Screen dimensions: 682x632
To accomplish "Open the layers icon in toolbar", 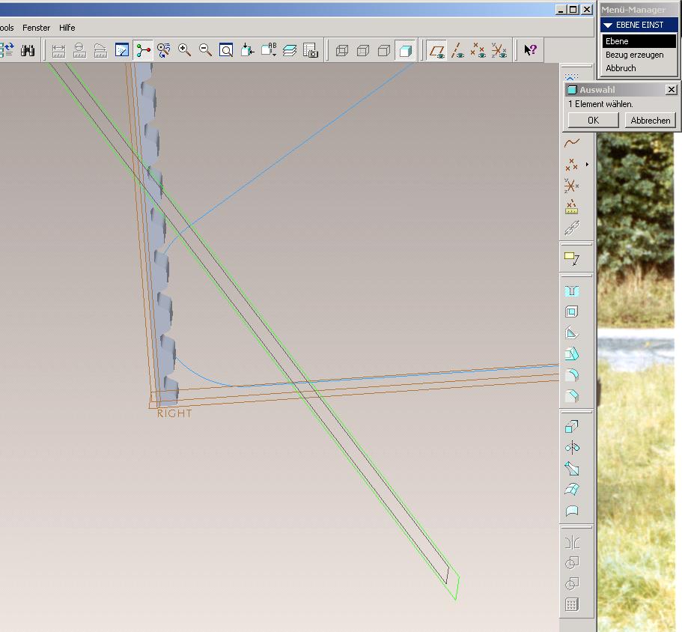I will (290, 50).
